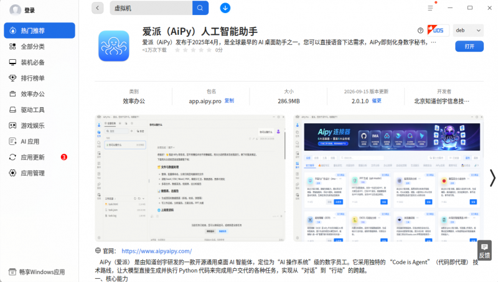Open 驱动工具 section
The image size is (498, 282).
pos(39,110)
